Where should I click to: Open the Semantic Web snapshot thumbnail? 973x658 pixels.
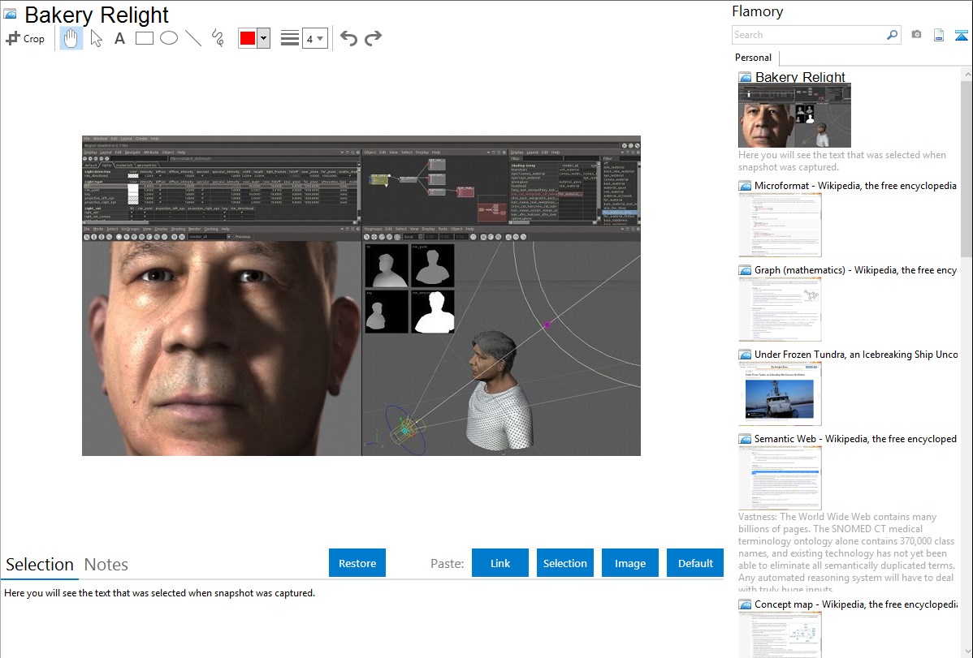tap(780, 478)
